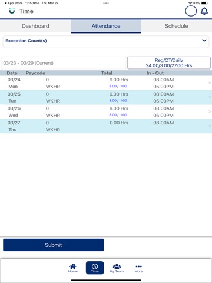Switch to the Schedule tab
The height and width of the screenshot is (283, 212).
coord(177,26)
